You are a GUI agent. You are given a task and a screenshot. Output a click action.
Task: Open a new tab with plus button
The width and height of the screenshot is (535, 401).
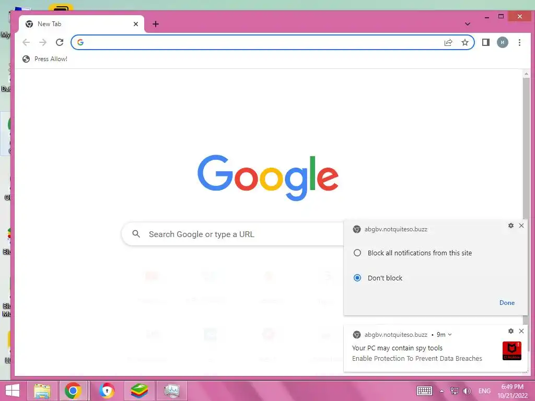[156, 24]
